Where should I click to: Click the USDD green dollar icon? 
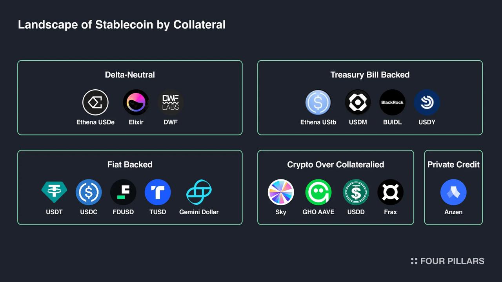[356, 192]
